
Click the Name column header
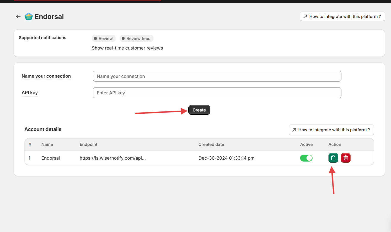click(x=47, y=144)
